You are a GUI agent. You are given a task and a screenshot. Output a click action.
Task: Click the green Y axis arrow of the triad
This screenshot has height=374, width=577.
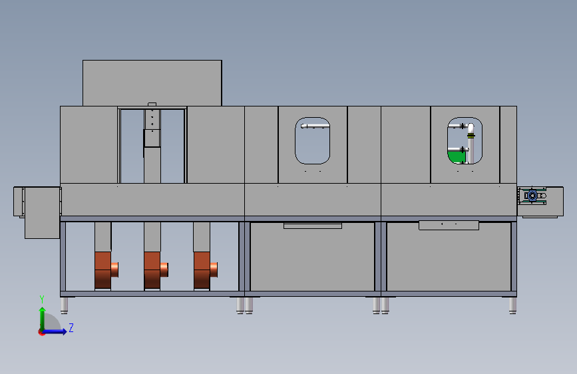click(43, 318)
